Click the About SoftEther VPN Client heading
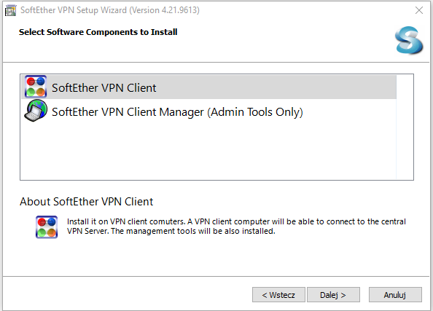433x311 pixels. pos(87,202)
